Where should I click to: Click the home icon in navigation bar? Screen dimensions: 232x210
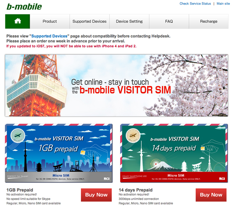18,21
